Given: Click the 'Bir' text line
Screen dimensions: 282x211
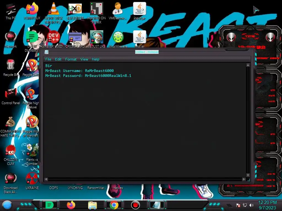Looking at the screenshot, I should 48,66.
